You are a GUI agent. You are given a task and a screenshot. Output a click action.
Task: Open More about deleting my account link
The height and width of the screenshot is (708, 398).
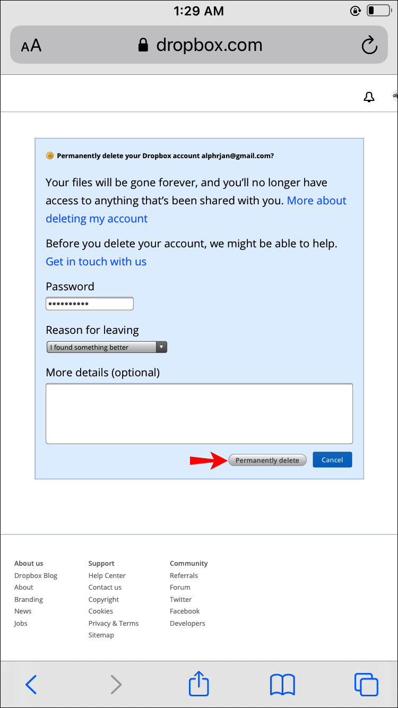point(316,201)
